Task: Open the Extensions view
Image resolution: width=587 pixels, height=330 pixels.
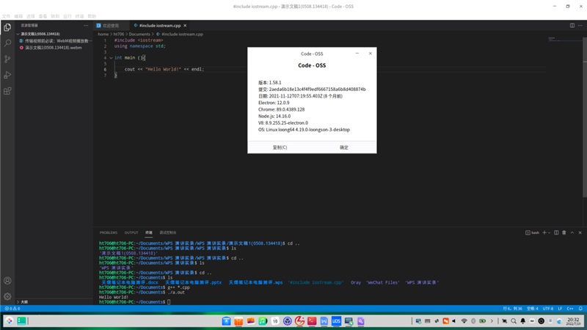Action: [7, 92]
